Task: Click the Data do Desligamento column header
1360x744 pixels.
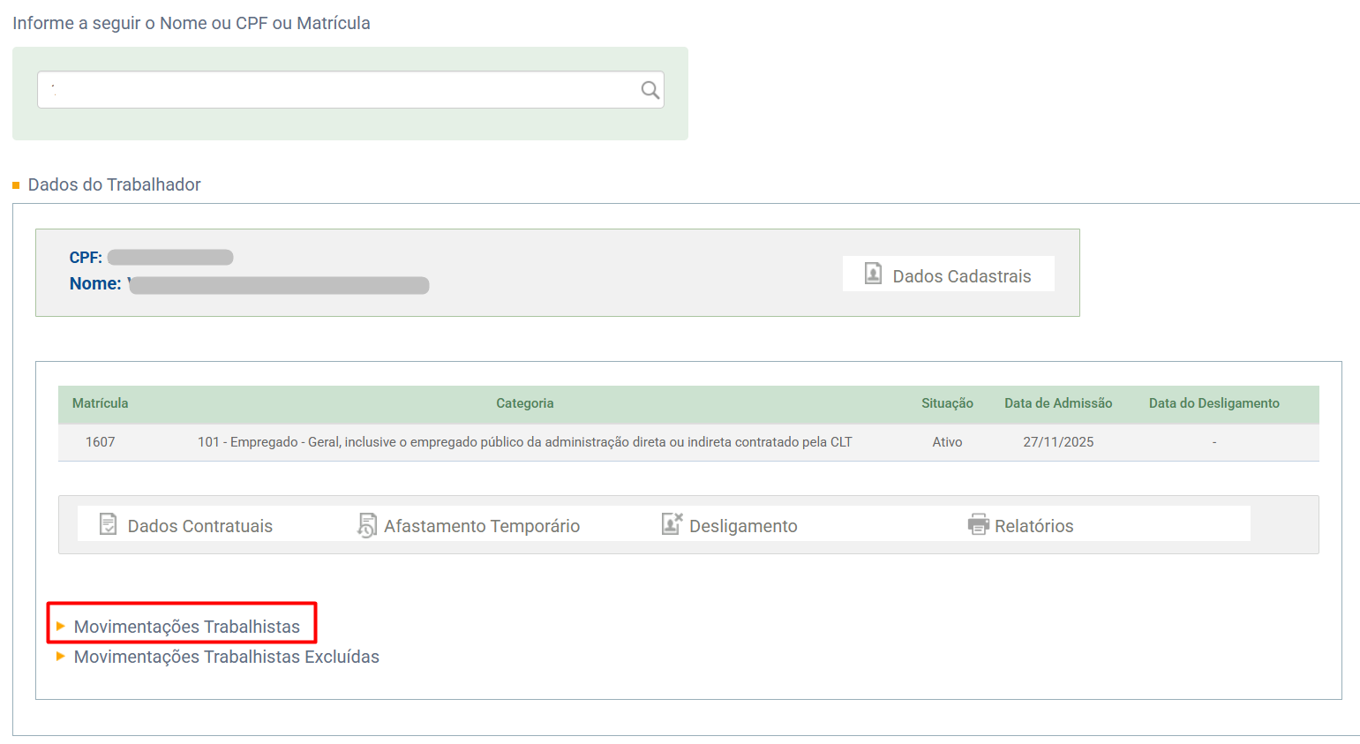Action: 1213,403
